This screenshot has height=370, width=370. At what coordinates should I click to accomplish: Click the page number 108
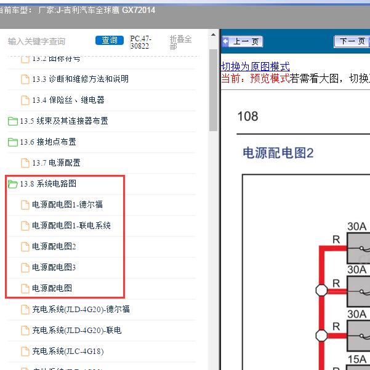point(247,116)
